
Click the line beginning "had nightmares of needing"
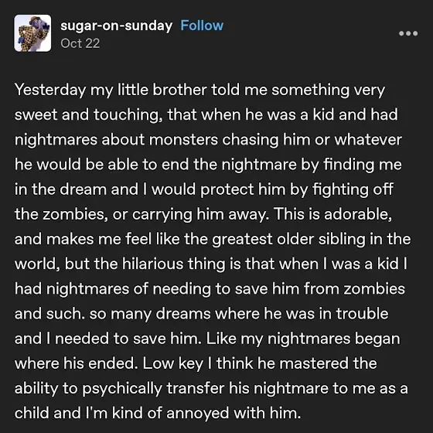[210, 289]
